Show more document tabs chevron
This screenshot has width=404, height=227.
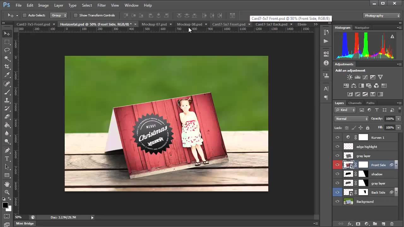[316, 24]
